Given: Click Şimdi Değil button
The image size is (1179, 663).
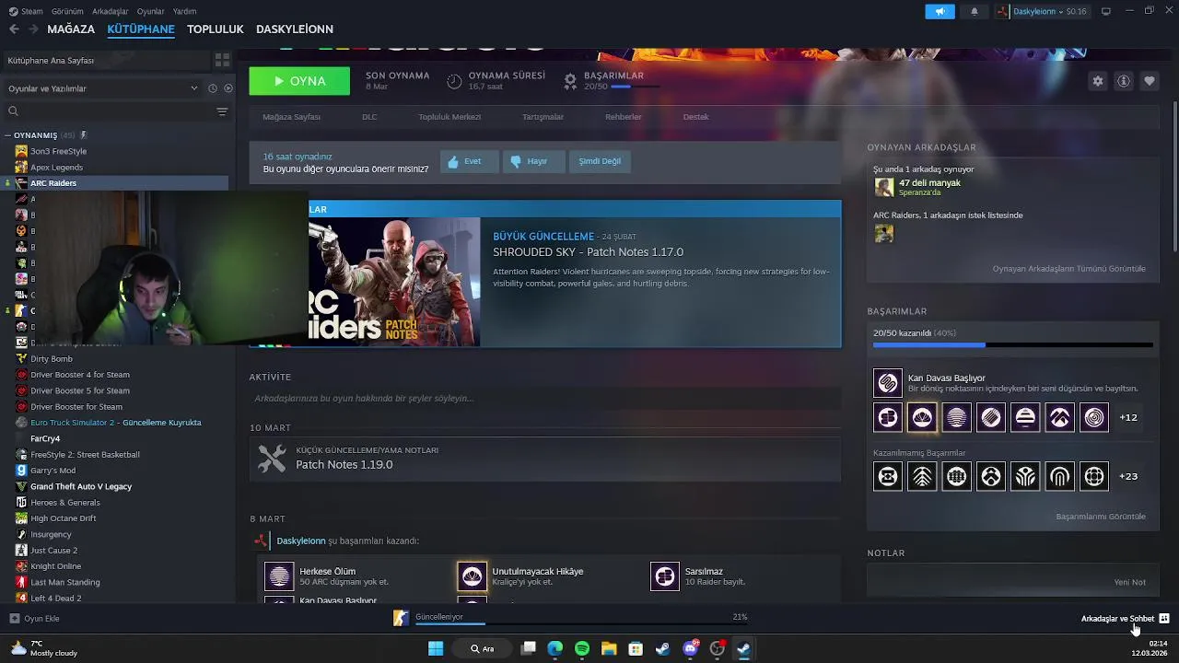Looking at the screenshot, I should (600, 161).
